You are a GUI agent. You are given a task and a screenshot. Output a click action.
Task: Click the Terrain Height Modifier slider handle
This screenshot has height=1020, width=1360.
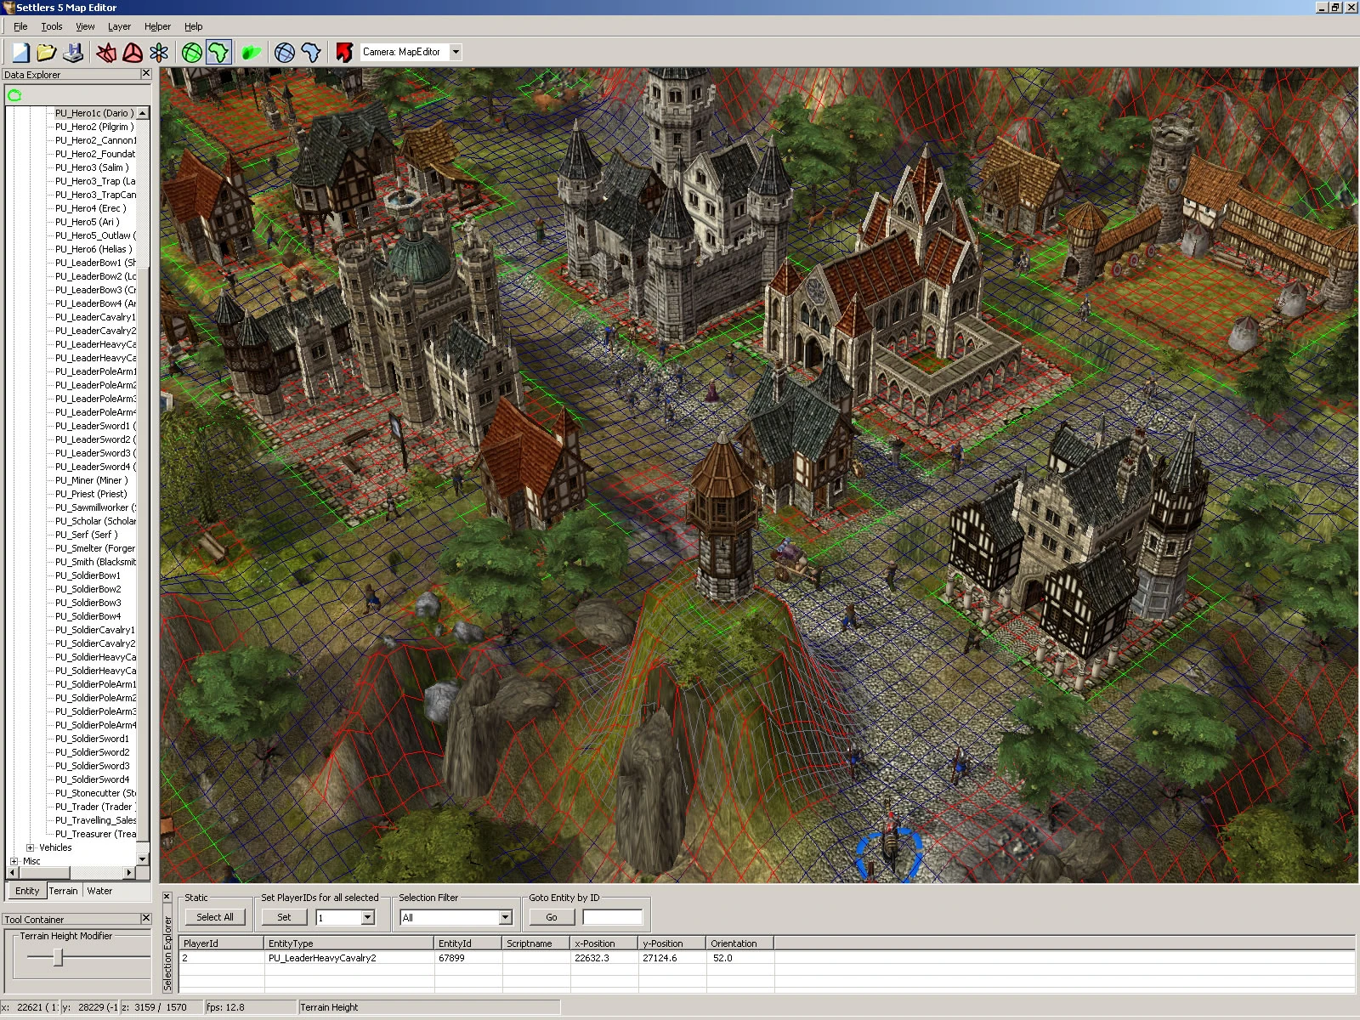pos(58,958)
